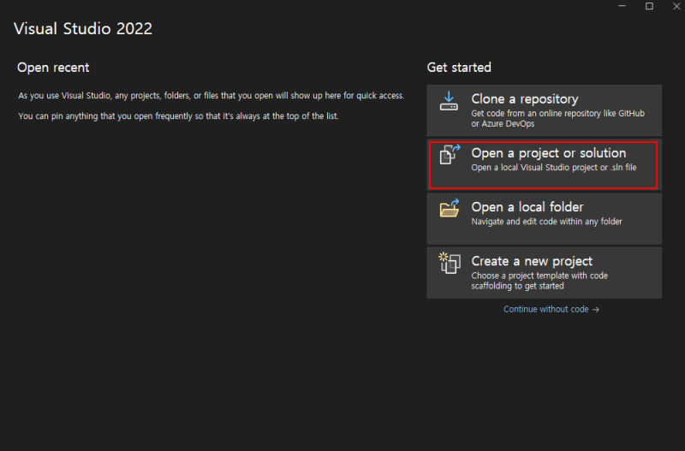Click "Navigate and edit code within any folder" text
685x451 pixels.
[x=546, y=222]
